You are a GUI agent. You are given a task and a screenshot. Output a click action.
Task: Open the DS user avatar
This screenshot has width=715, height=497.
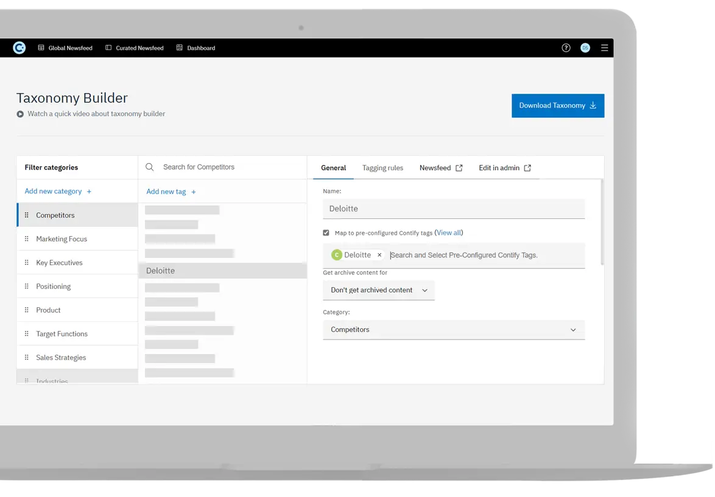pos(585,48)
